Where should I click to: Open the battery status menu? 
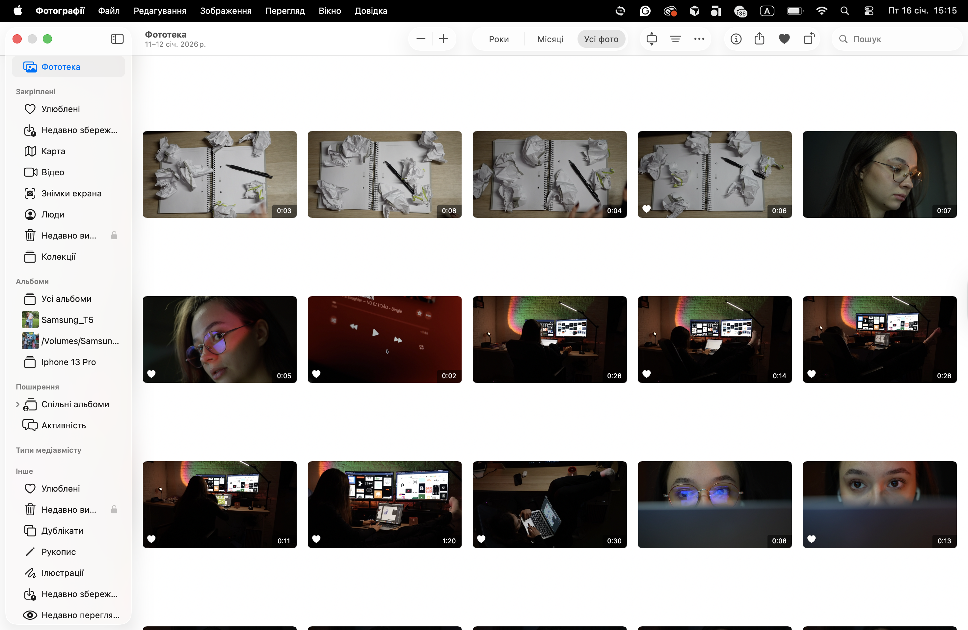click(x=795, y=11)
